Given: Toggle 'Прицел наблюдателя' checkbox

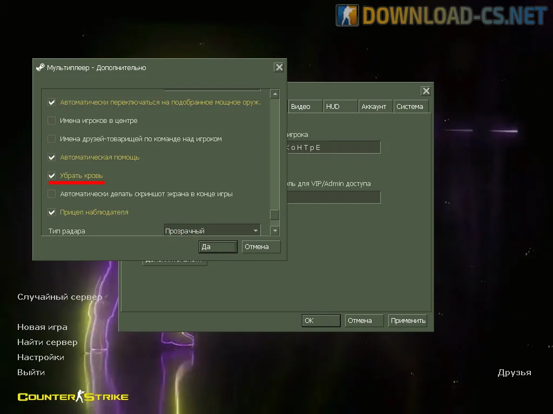Looking at the screenshot, I should pos(51,212).
